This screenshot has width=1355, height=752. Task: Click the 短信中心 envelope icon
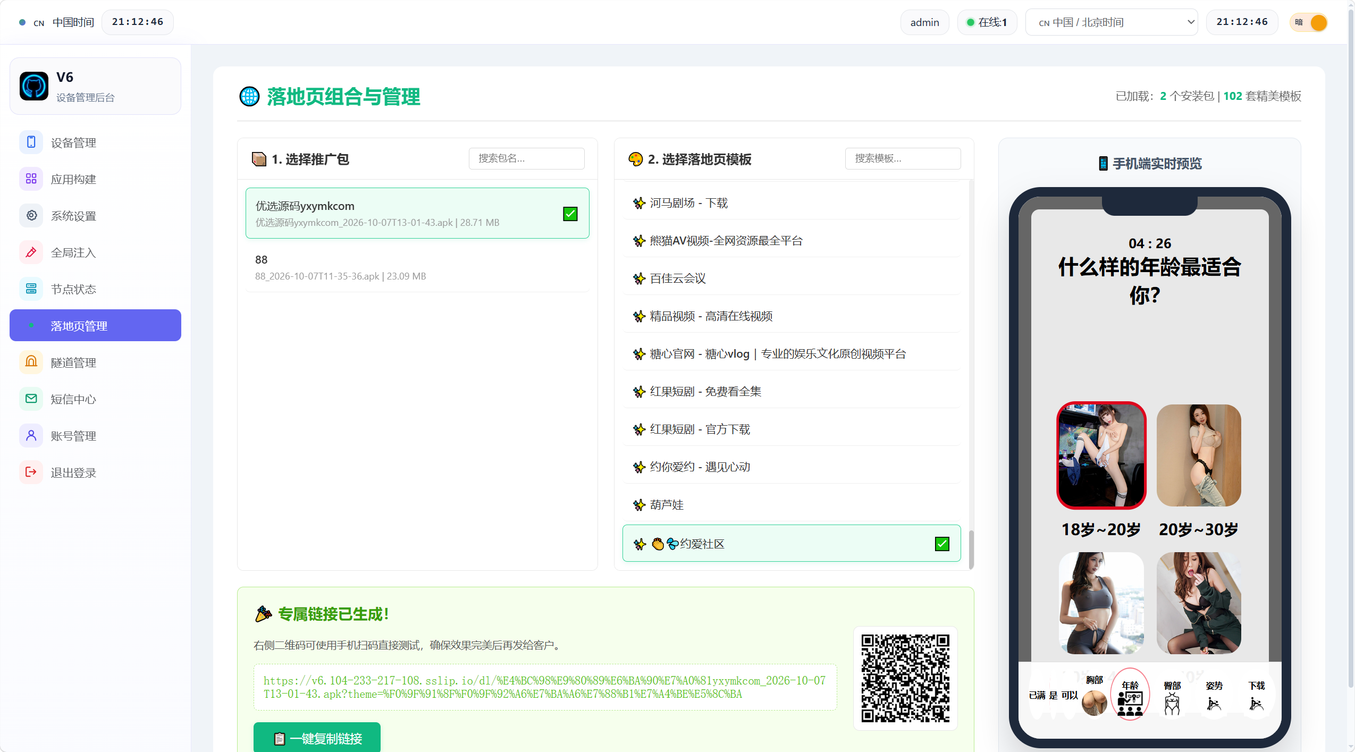(31, 399)
